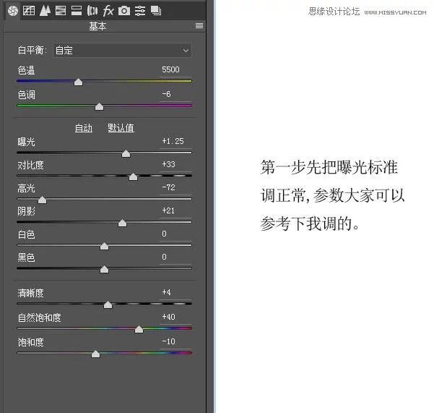The height and width of the screenshot is (413, 434).
Task: Open the Lens Corrections panel icon
Action: click(x=92, y=11)
